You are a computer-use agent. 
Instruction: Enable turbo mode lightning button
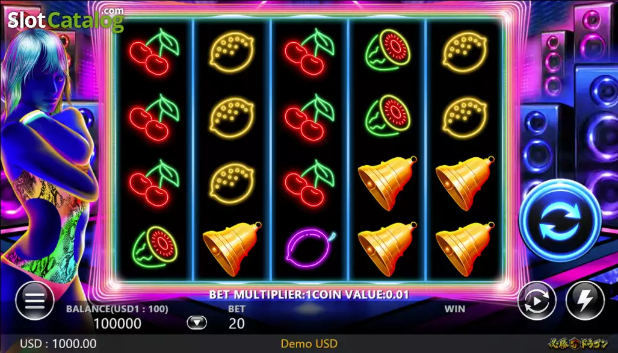pos(585,301)
